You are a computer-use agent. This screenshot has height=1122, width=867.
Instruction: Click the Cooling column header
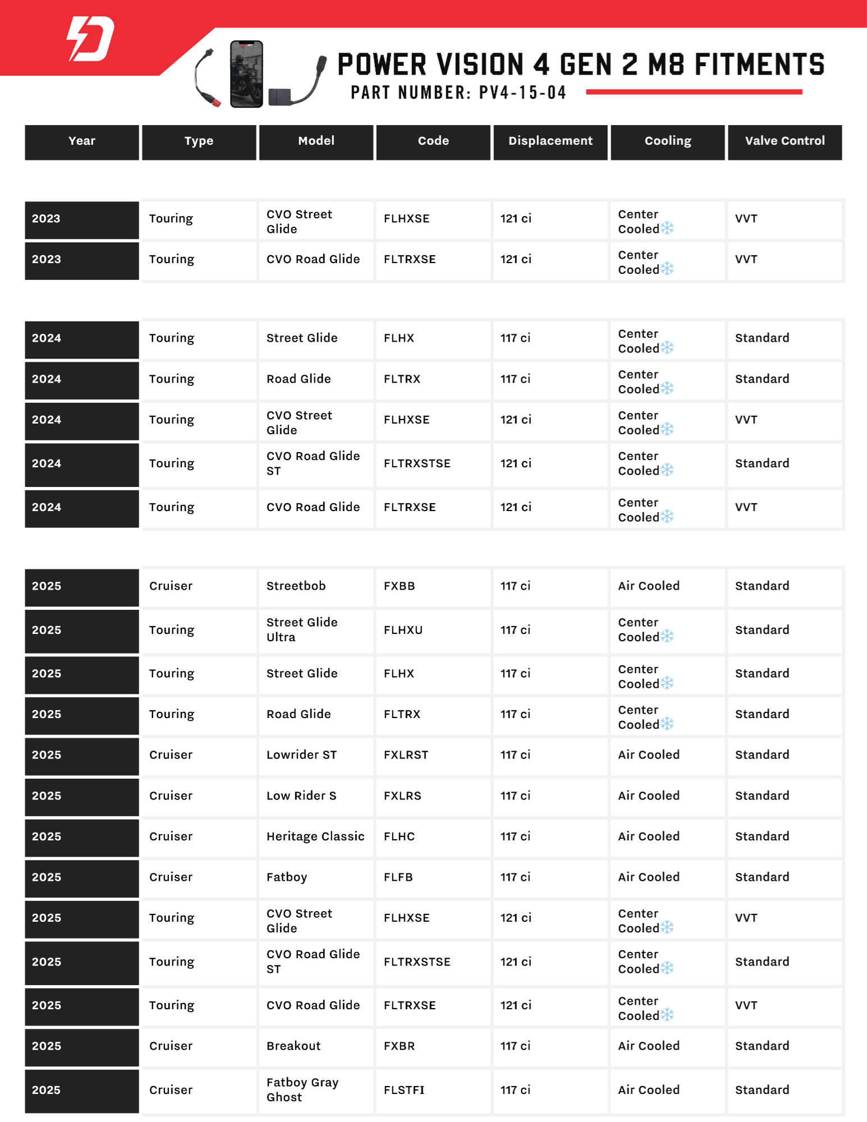click(x=667, y=141)
